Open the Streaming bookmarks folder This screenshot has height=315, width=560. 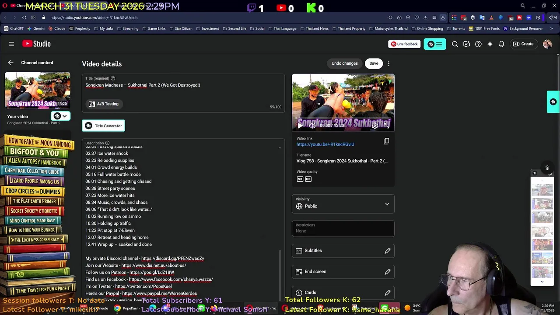pyautogui.click(x=127, y=28)
